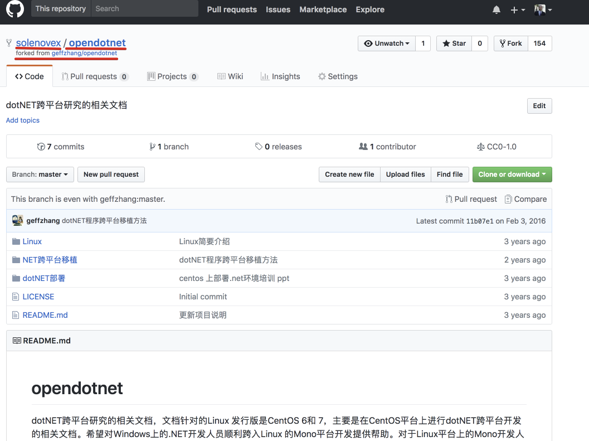Click the Edit description button
This screenshot has width=589, height=441.
pos(539,105)
